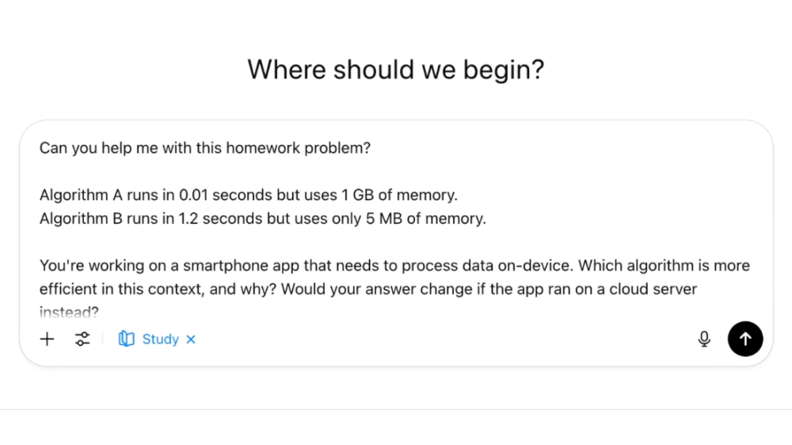
Task: Click the 'Where should we begin?' heading
Action: (x=395, y=69)
